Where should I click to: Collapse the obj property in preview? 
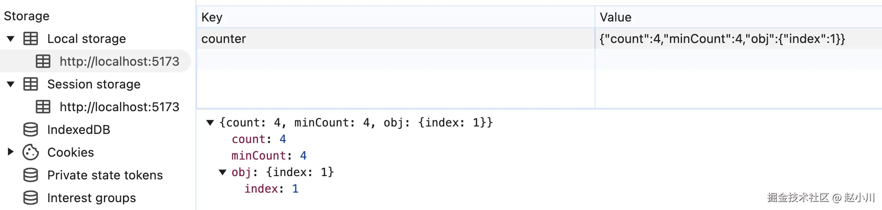point(222,172)
